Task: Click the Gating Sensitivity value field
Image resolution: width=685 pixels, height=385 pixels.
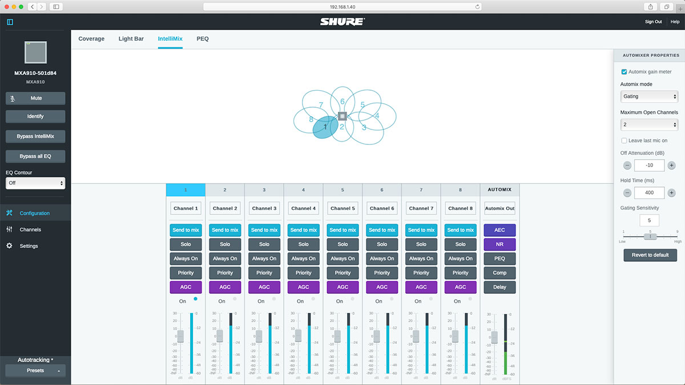Action: point(649,221)
